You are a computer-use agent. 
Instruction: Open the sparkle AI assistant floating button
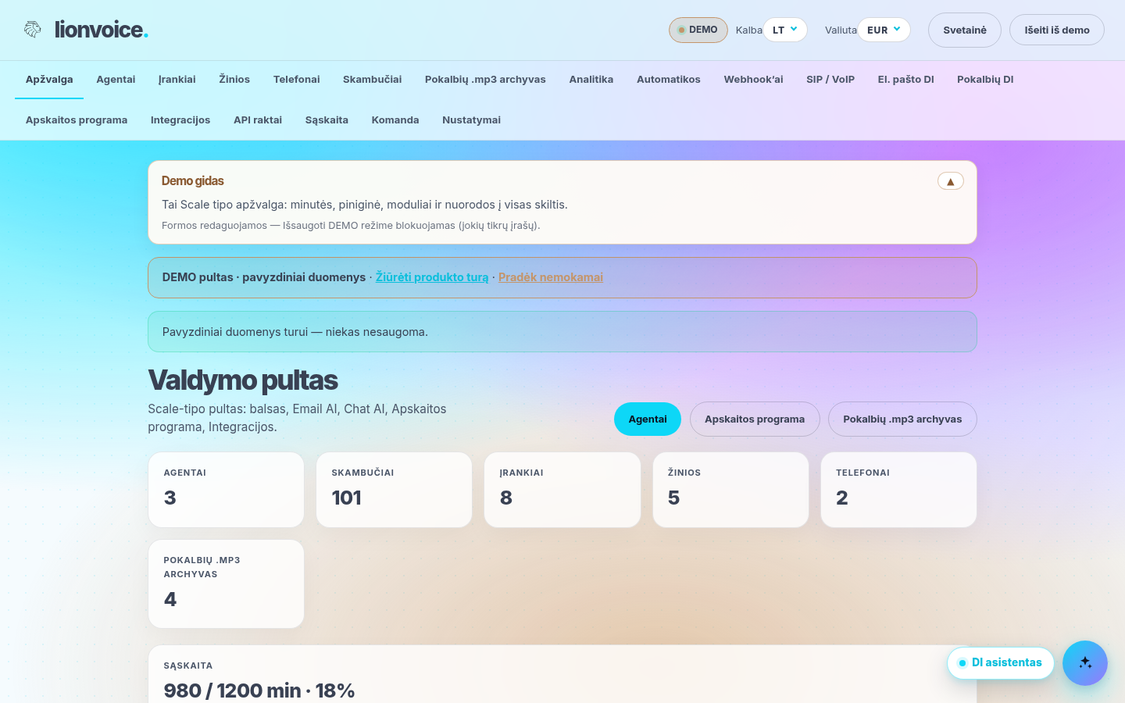click(x=1085, y=663)
